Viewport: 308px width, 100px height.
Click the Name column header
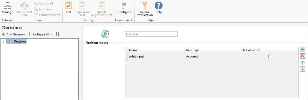point(156,50)
